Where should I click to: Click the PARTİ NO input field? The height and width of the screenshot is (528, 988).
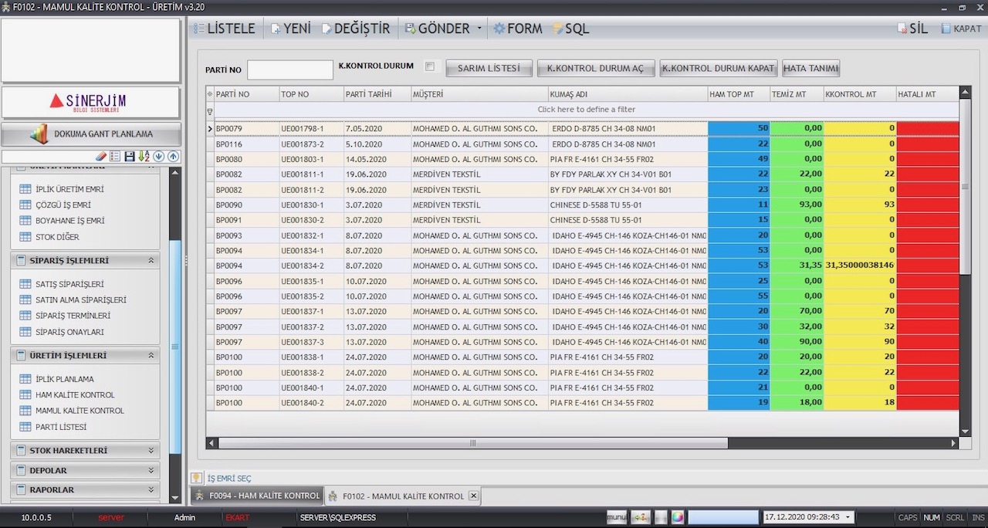click(x=290, y=69)
